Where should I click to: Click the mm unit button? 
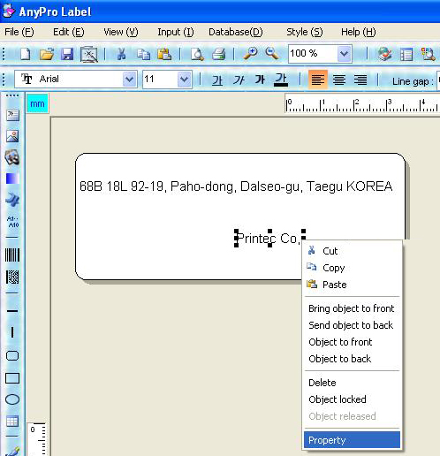[x=37, y=103]
